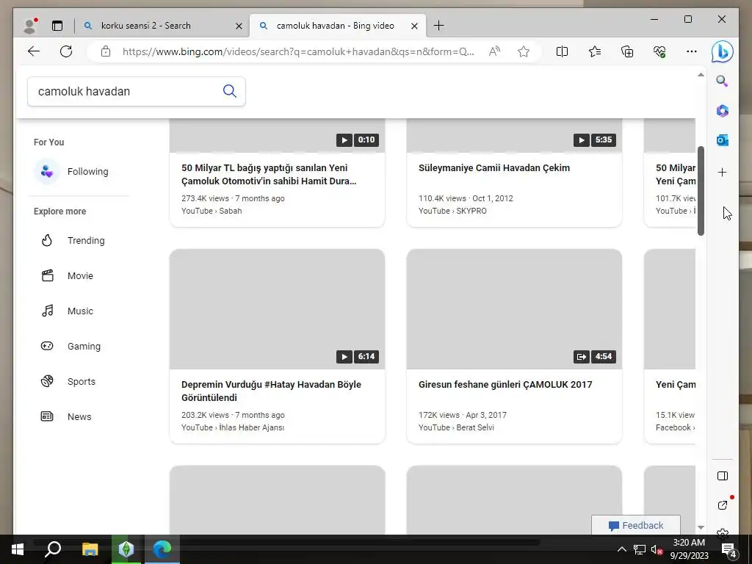Viewport: 752px width, 564px height.
Task: Open the Settings and more ellipsis menu
Action: pyautogui.click(x=692, y=51)
